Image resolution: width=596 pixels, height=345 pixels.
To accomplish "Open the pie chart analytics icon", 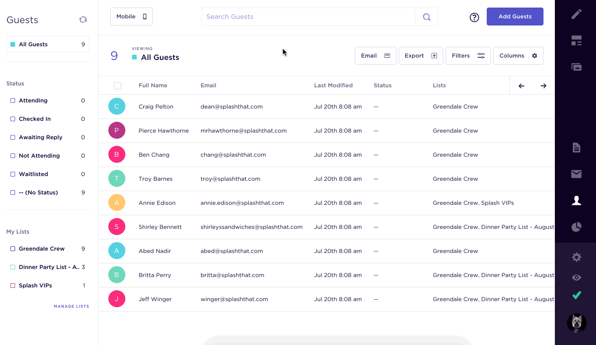I will point(576,227).
